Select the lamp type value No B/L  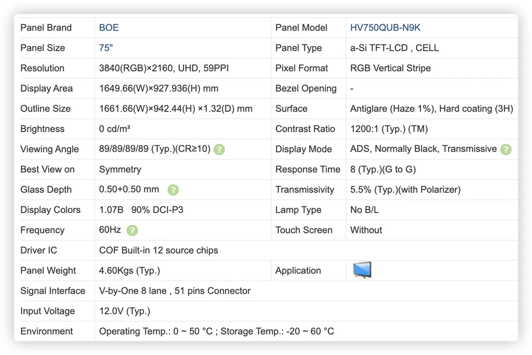[x=364, y=210]
